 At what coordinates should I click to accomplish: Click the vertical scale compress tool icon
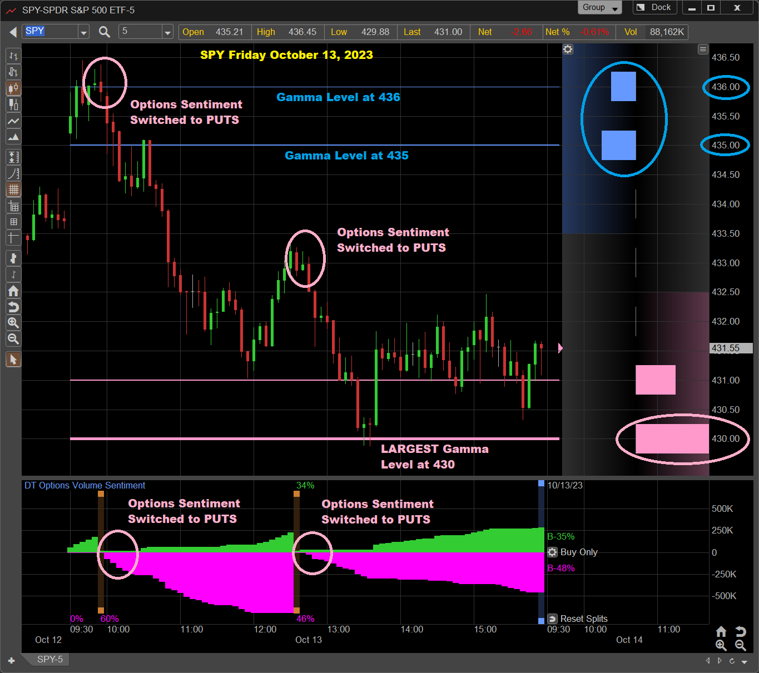click(13, 157)
